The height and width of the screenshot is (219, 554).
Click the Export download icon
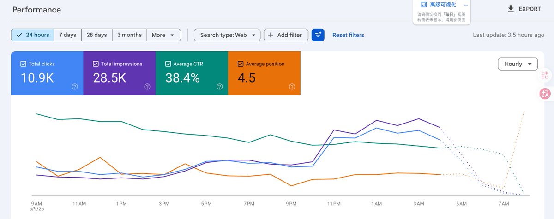coord(511,9)
